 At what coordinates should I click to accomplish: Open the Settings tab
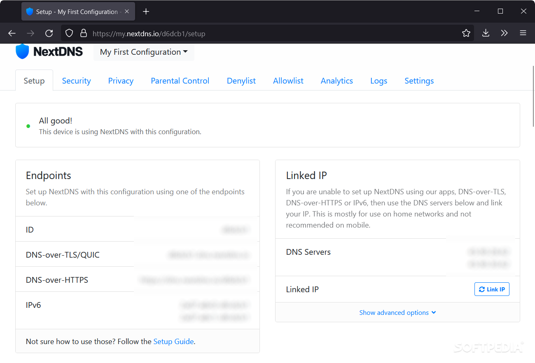click(419, 81)
